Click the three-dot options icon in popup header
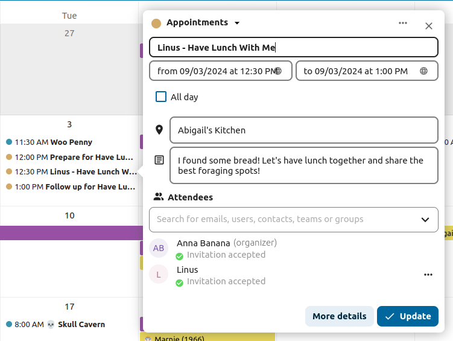Viewport: 453px width, 341px height. (403, 24)
